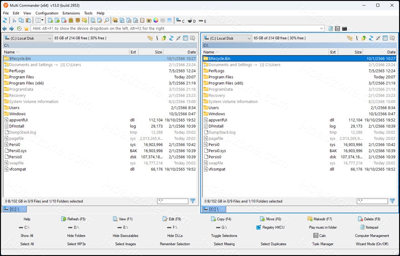400x256 pixels.
Task: Click left panel folder tree icon
Action: point(150,38)
